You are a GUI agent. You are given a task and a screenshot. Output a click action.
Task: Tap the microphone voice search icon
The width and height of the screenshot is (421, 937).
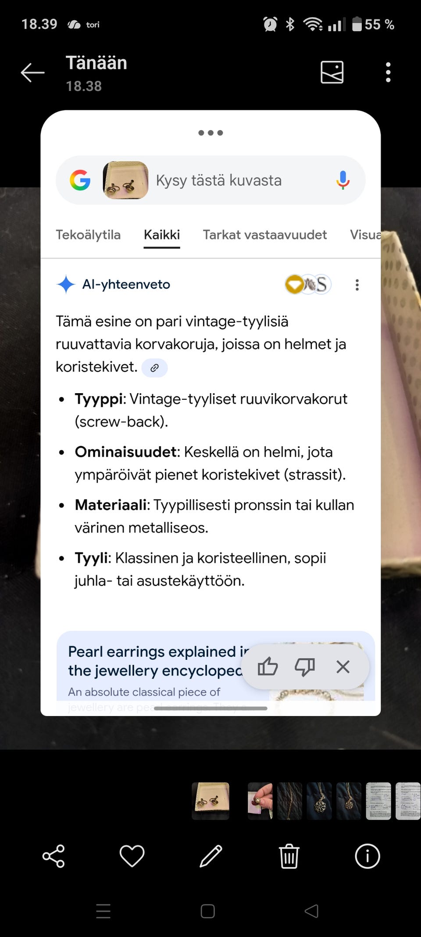[x=343, y=180]
